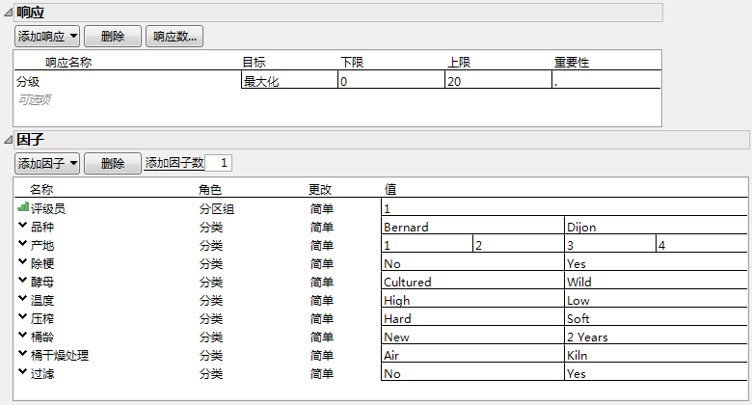Open the 添加响应 dropdown
The image size is (752, 405).
tap(46, 37)
